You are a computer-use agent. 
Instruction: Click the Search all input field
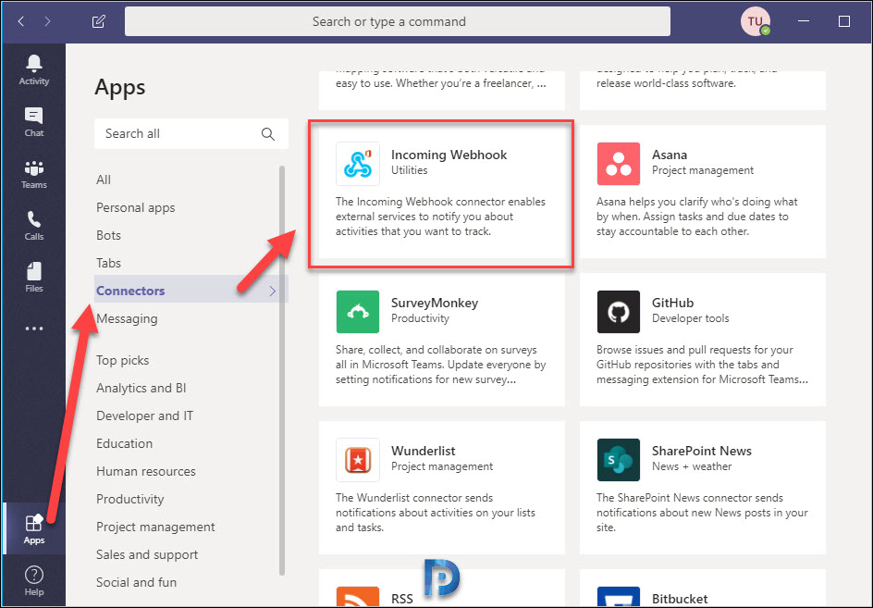coord(191,134)
